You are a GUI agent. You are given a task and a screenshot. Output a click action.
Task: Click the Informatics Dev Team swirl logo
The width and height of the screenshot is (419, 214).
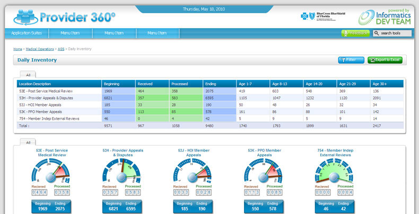pyautogui.click(x=366, y=17)
